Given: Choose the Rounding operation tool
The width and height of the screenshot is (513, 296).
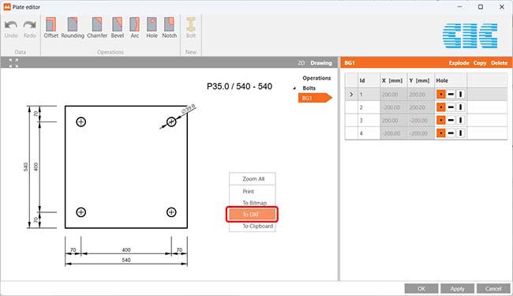Looking at the screenshot, I should [73, 24].
